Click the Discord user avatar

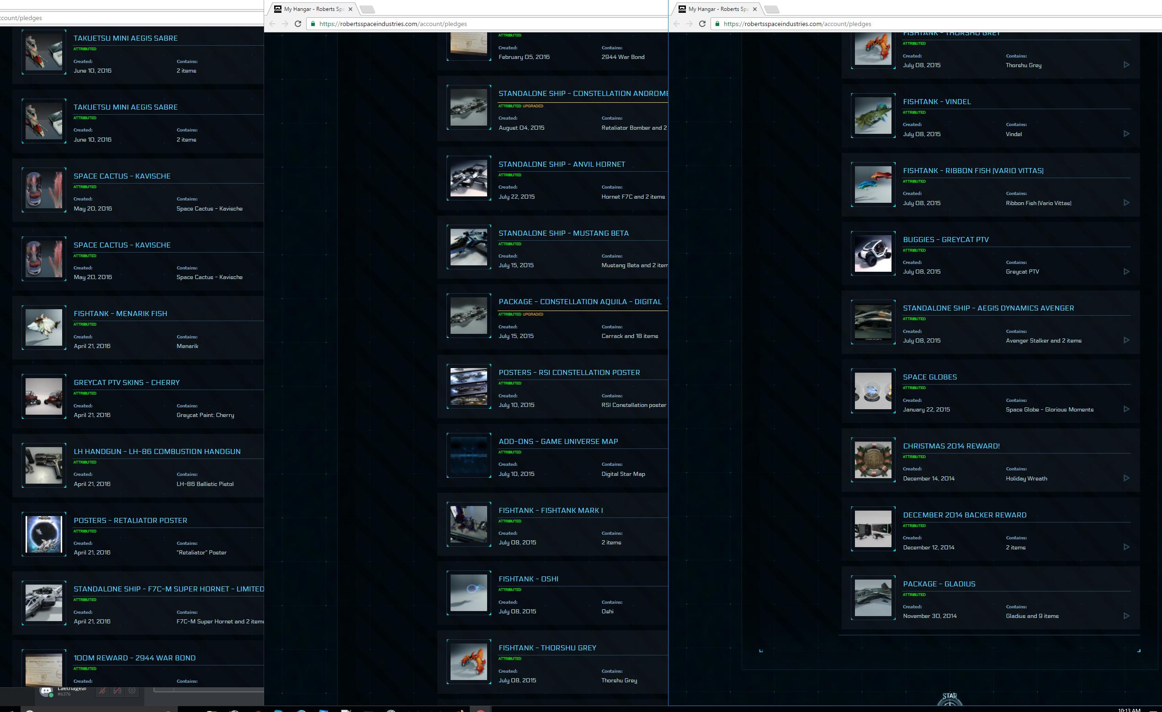pyautogui.click(x=46, y=691)
